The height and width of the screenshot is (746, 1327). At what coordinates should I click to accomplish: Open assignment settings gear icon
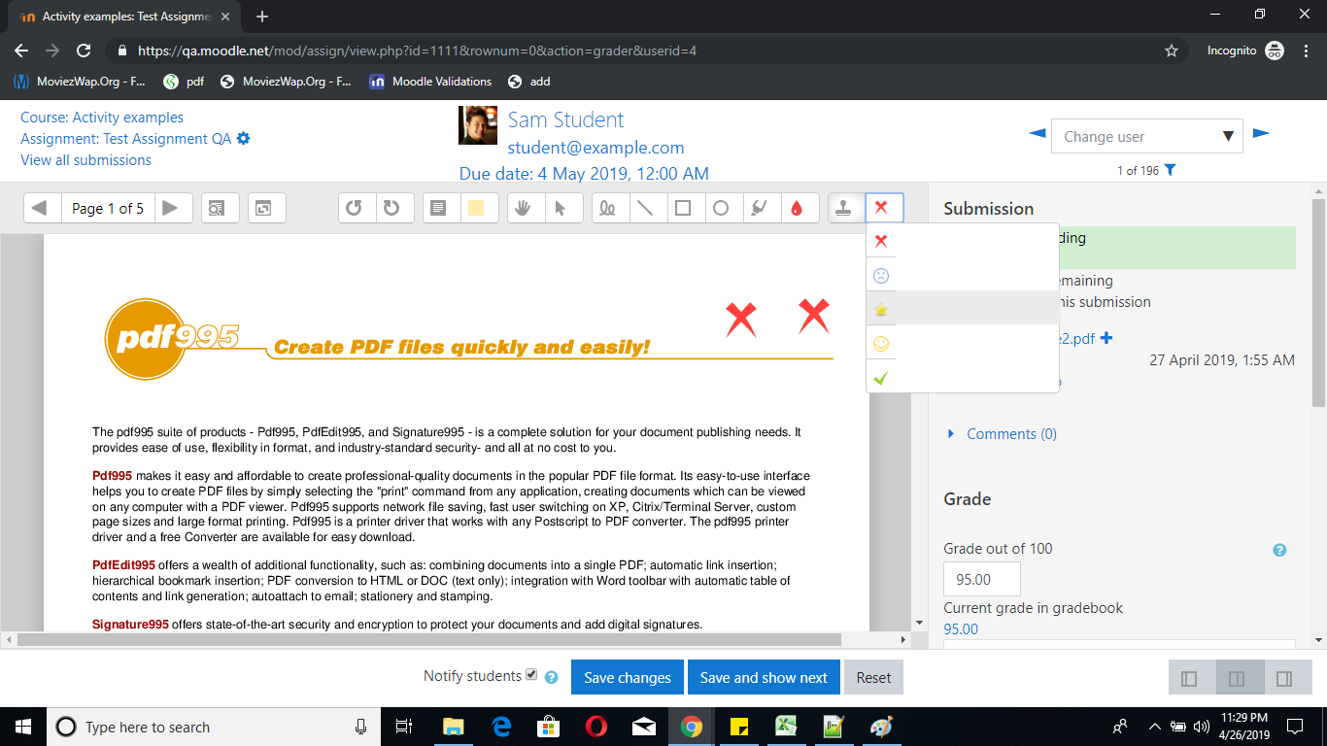pos(244,138)
